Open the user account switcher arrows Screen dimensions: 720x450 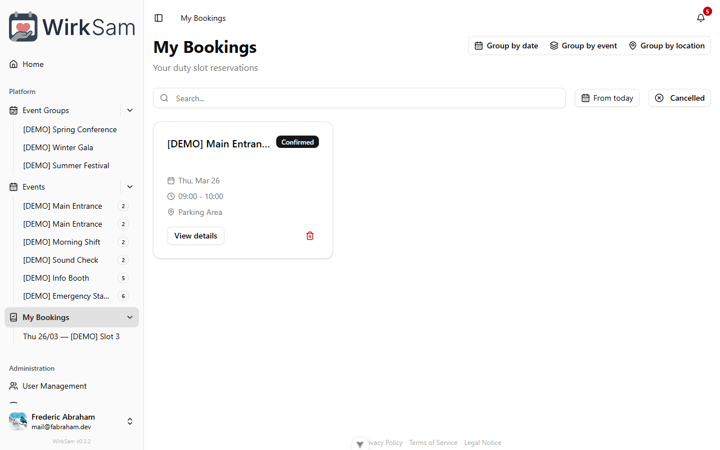(x=129, y=421)
